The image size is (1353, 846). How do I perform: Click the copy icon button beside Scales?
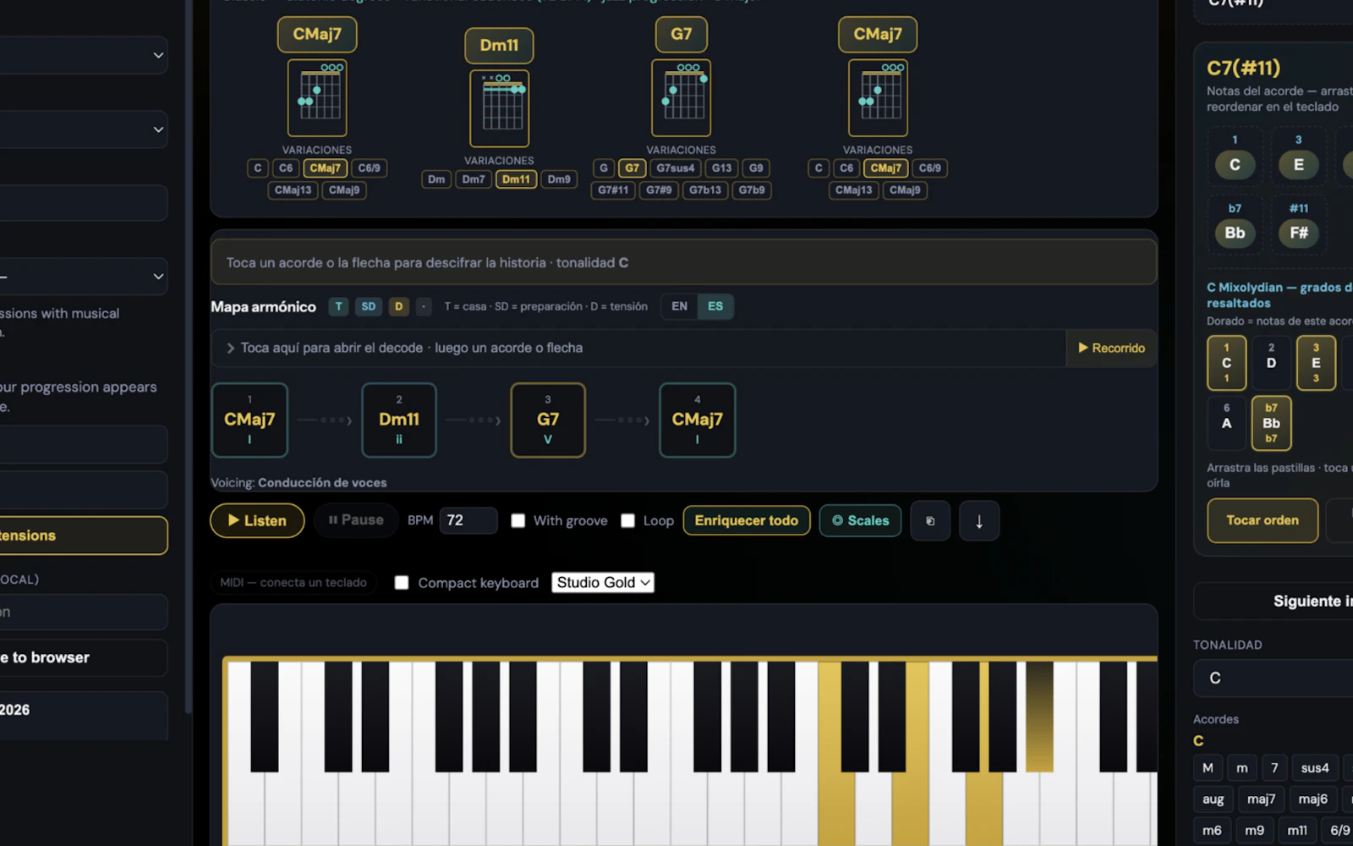point(930,520)
